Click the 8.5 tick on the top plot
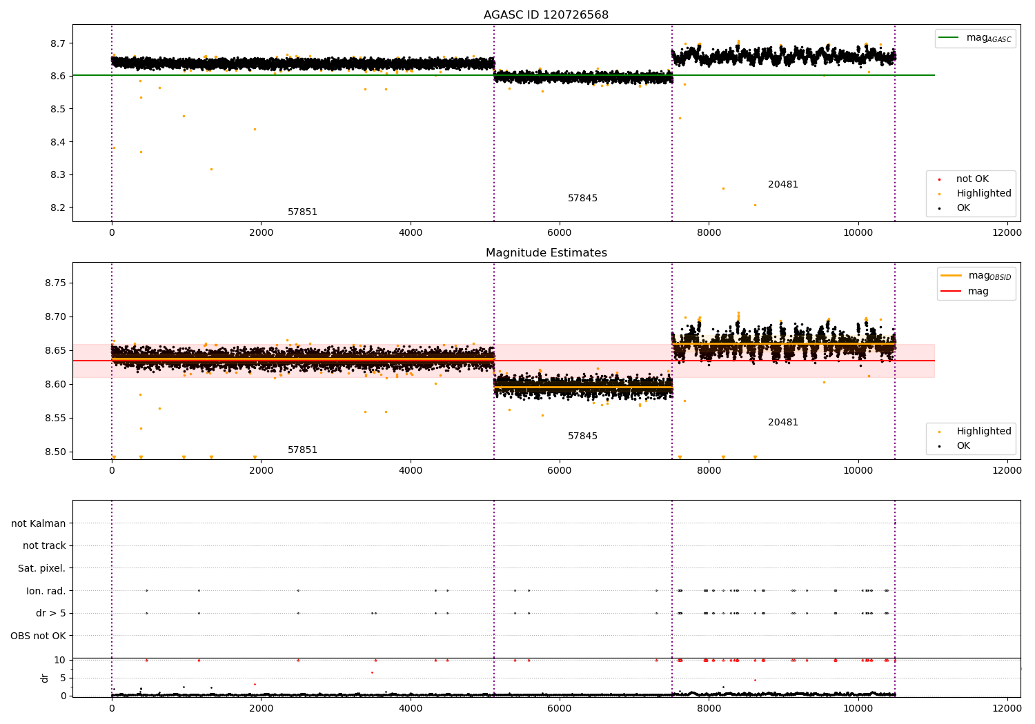 pyautogui.click(x=58, y=109)
